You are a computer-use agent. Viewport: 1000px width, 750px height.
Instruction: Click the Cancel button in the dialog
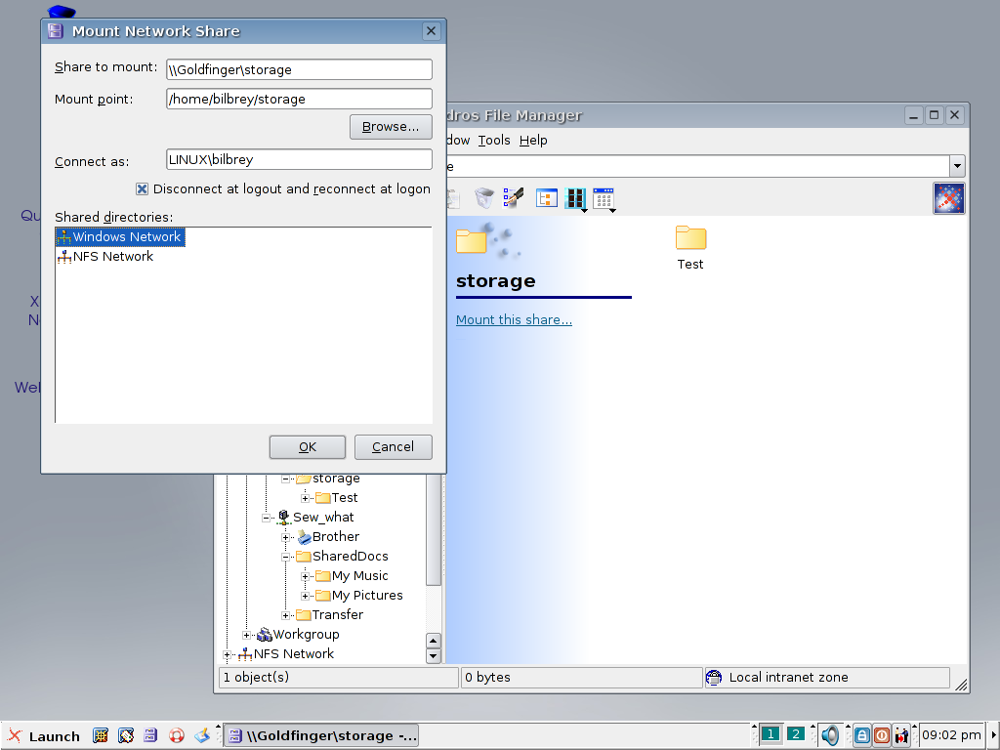click(x=393, y=447)
